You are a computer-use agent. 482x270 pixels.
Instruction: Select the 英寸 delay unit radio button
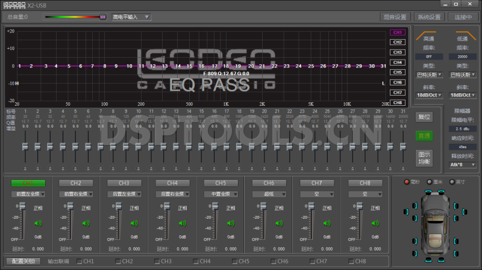452,182
